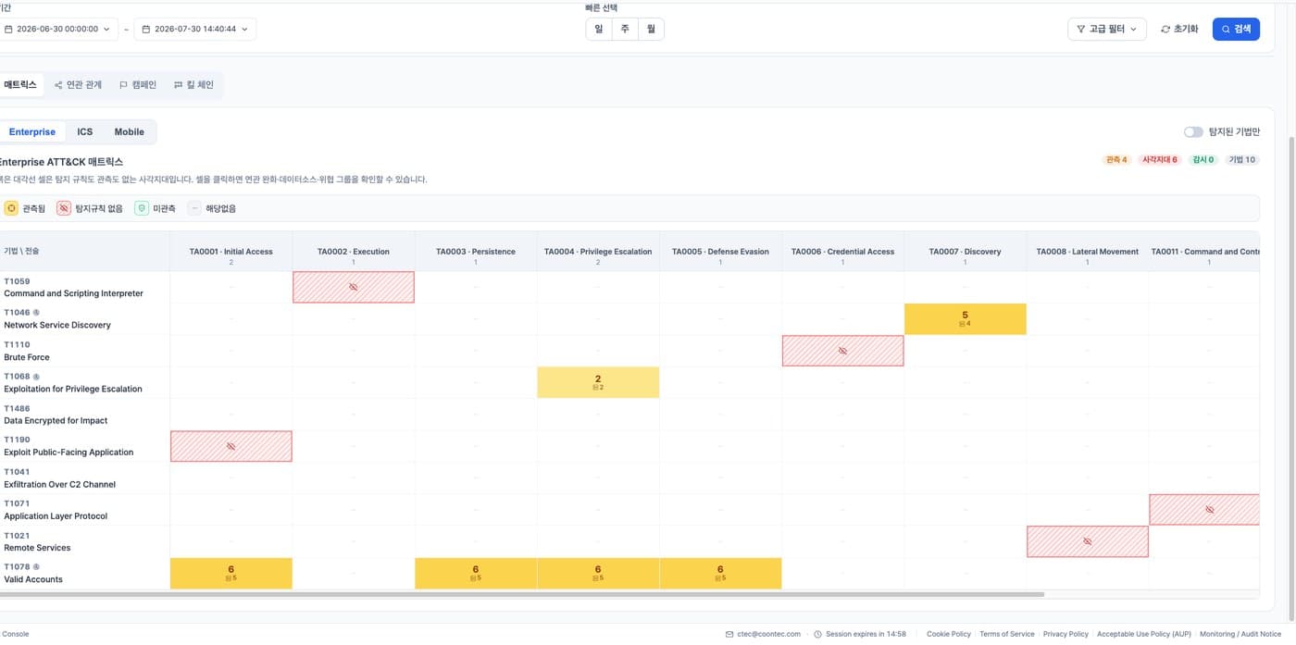Image resolution: width=1296 pixels, height=645 pixels.
Task: Click the refresh icon on the 초기화 button
Action: click(1165, 30)
